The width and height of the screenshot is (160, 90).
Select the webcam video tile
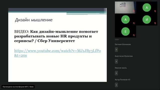pyautogui.click(x=125, y=7)
